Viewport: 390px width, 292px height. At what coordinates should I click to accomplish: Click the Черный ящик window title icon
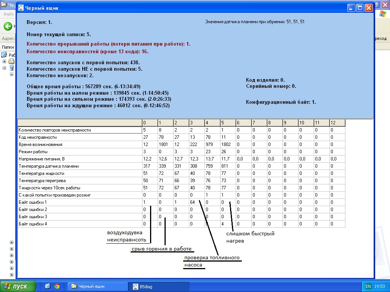click(x=21, y=8)
